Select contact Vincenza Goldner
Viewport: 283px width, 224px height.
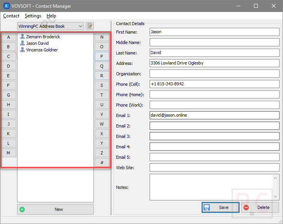pyautogui.click(x=39, y=50)
